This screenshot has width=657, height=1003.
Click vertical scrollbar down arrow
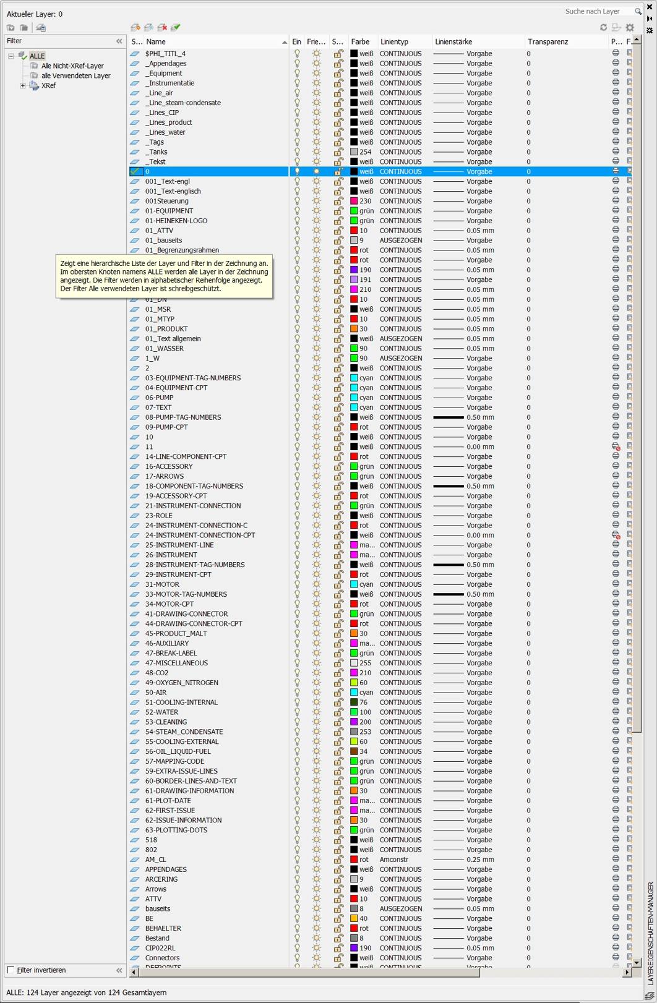coord(637,962)
